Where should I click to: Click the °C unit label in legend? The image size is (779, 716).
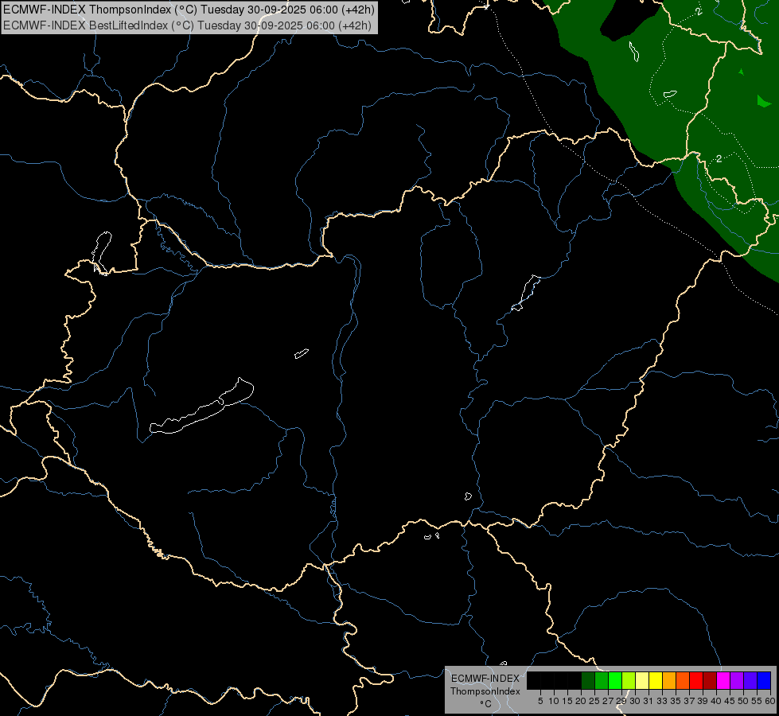point(486,703)
